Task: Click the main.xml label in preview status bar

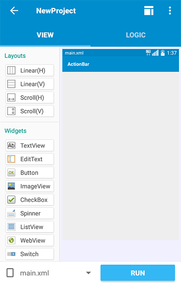Action: coord(74,53)
